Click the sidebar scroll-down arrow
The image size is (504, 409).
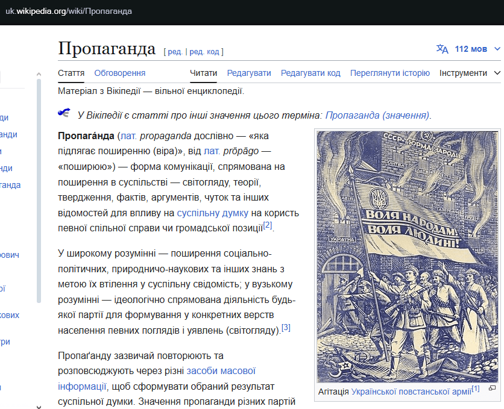tap(39, 407)
